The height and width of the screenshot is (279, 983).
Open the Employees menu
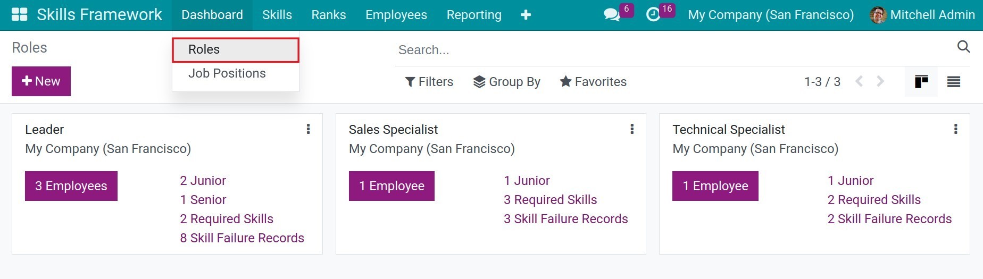coord(396,15)
